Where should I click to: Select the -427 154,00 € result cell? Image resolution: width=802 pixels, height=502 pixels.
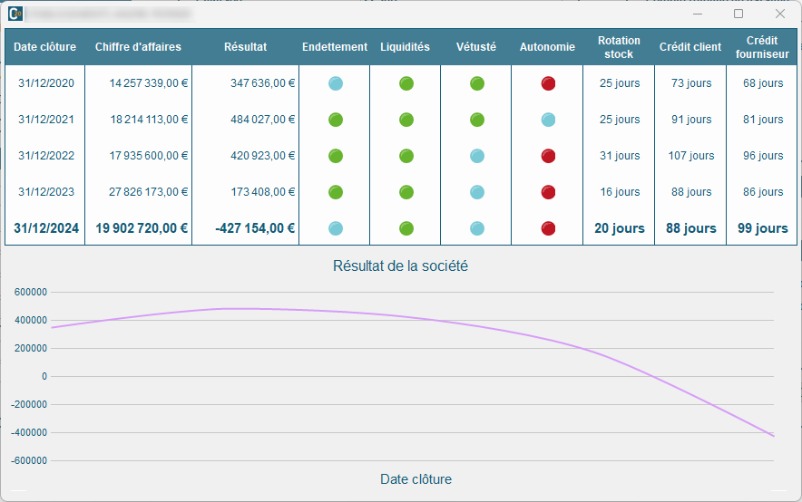click(x=255, y=228)
